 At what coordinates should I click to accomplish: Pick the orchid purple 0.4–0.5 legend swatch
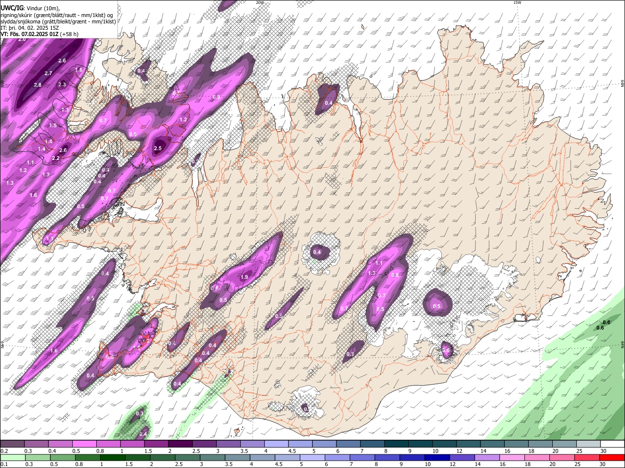61,444
